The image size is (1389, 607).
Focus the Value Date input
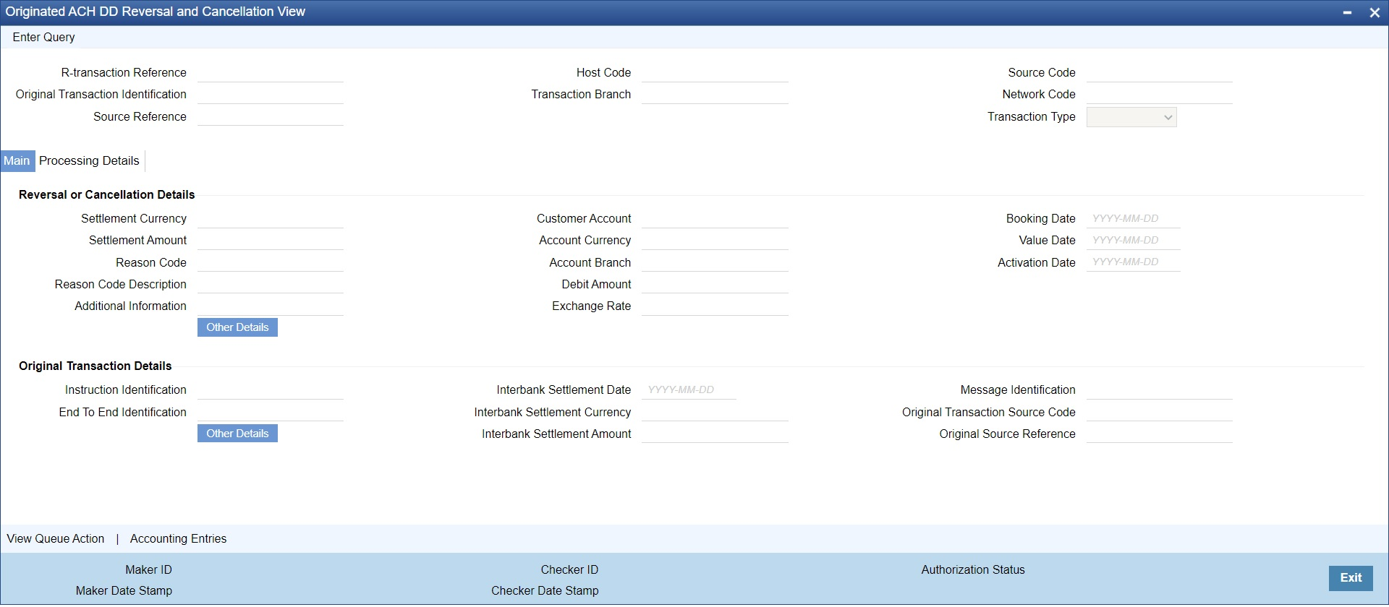point(1134,241)
